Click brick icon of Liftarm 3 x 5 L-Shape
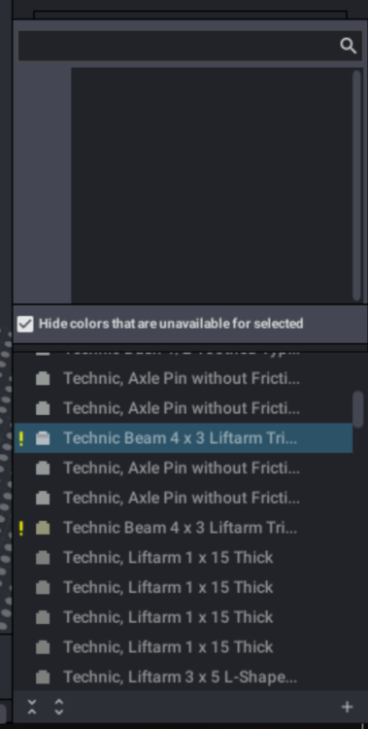Image resolution: width=368 pixels, height=729 pixels. (43, 677)
